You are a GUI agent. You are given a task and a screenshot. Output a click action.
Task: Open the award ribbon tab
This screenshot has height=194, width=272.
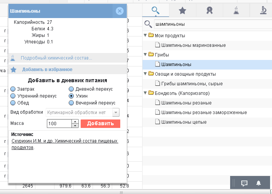click(209, 11)
